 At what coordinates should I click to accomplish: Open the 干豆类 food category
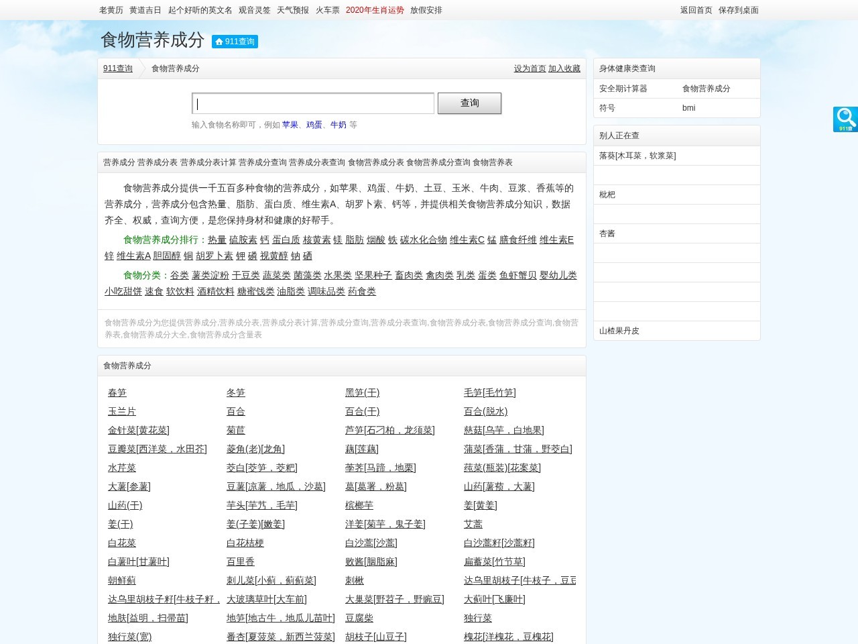(x=246, y=275)
